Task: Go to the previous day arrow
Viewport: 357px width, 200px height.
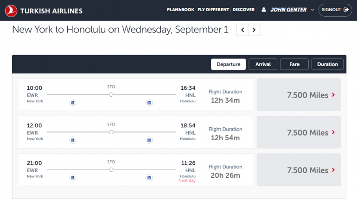Action: (242, 30)
